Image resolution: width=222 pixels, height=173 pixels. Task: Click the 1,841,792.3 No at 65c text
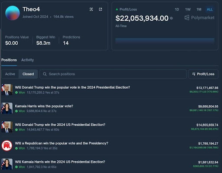tap(42, 167)
